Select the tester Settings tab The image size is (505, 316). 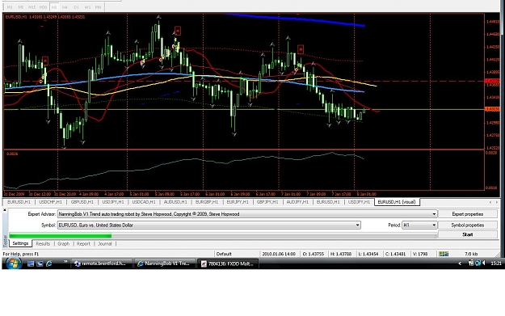click(20, 243)
